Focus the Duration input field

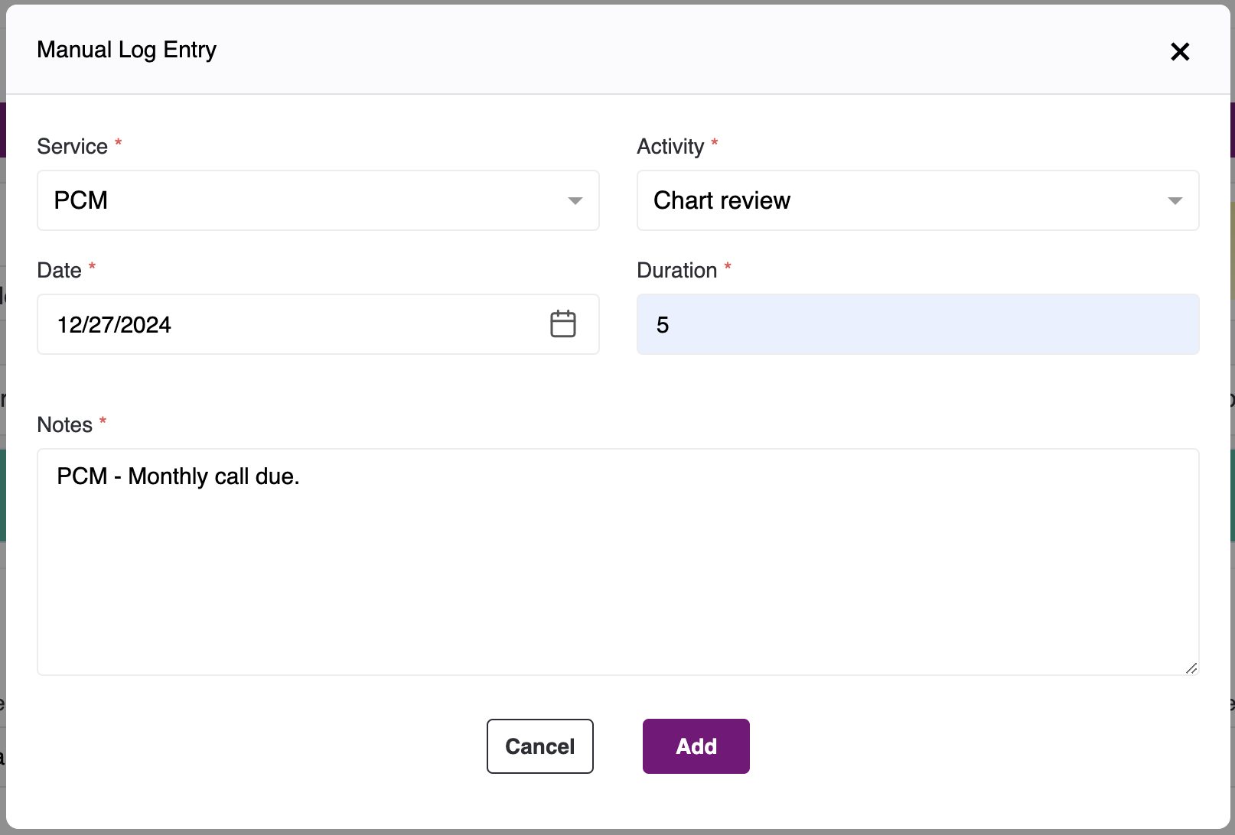tap(918, 324)
